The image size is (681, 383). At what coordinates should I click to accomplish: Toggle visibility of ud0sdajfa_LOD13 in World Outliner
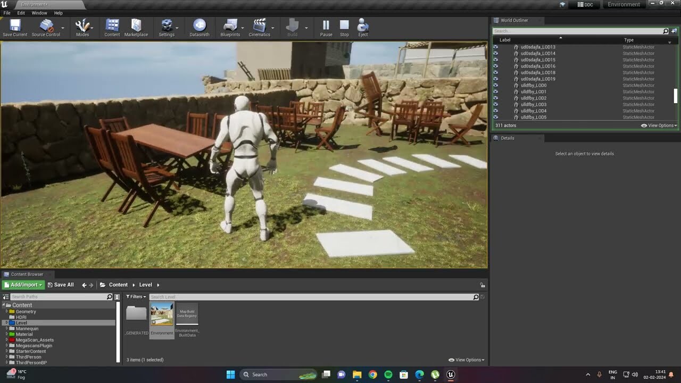click(495, 47)
